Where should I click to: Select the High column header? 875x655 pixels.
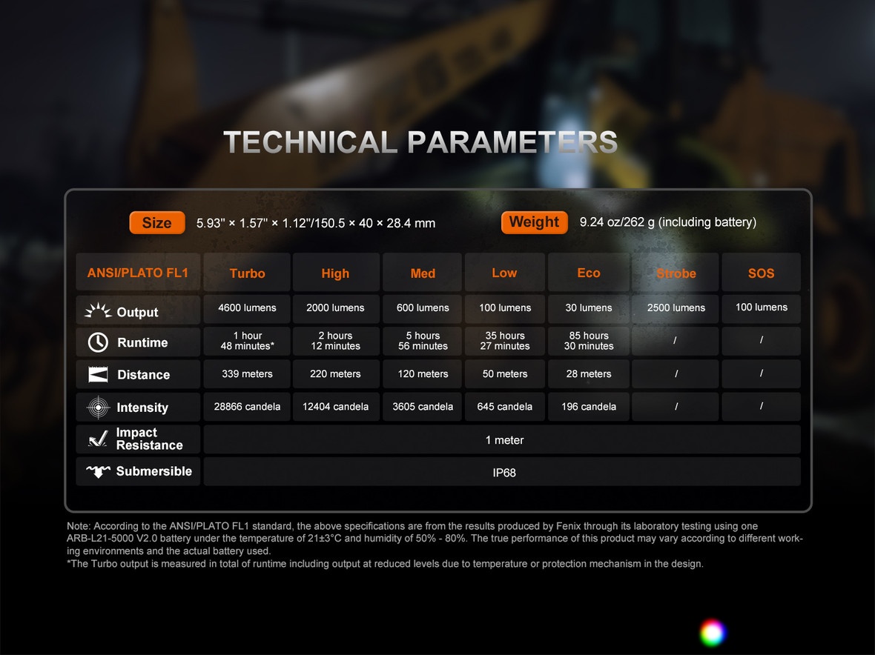(335, 273)
